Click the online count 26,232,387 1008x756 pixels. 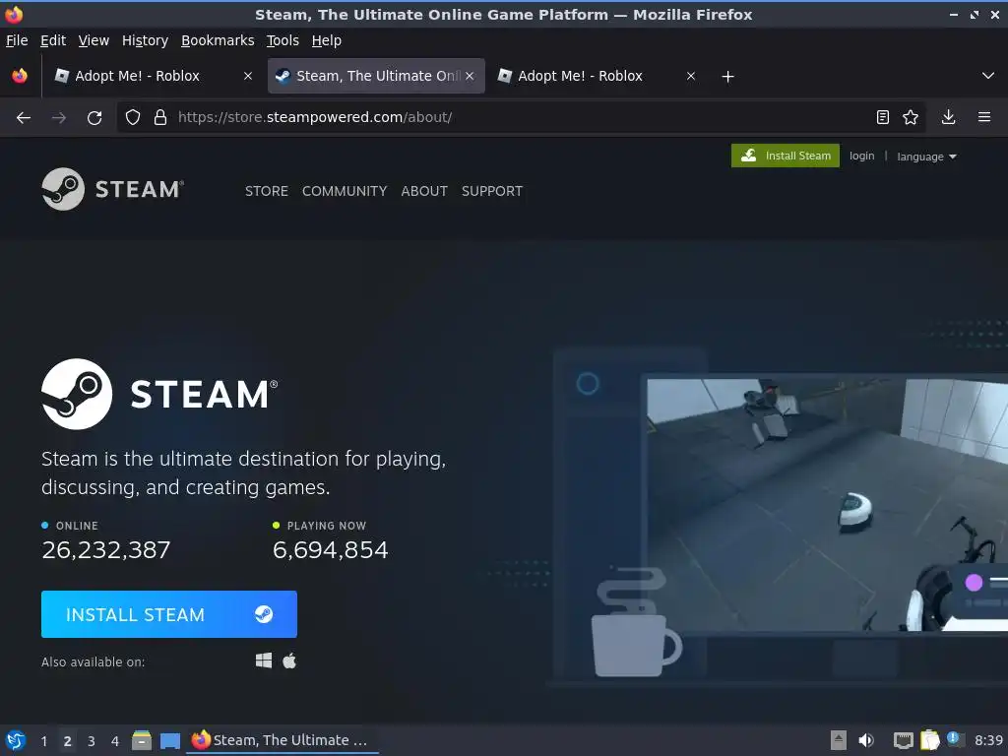[106, 549]
